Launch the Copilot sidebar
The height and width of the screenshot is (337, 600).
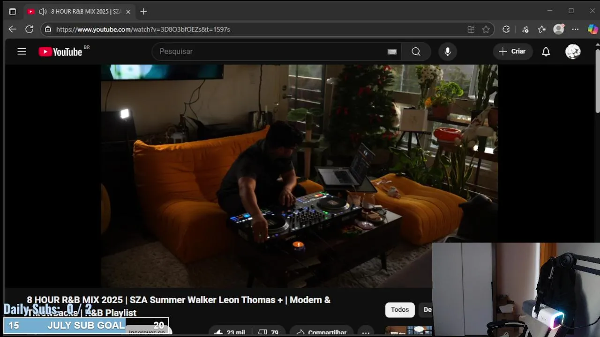point(592,29)
